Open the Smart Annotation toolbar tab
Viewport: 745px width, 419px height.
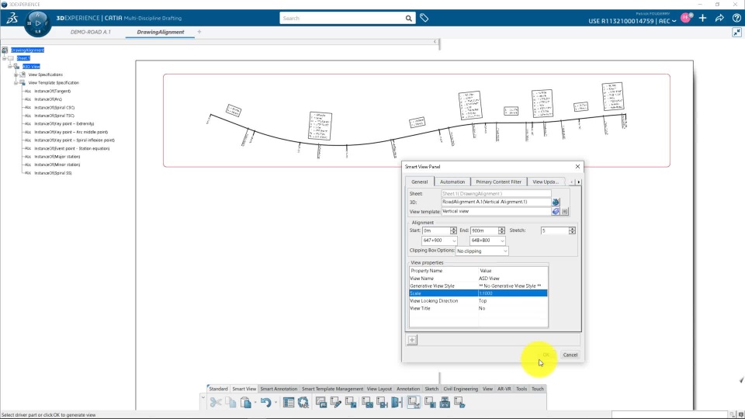tap(279, 389)
